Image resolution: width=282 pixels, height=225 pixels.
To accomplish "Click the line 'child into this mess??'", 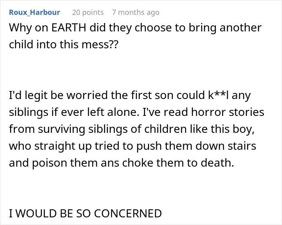I will tap(64, 44).
